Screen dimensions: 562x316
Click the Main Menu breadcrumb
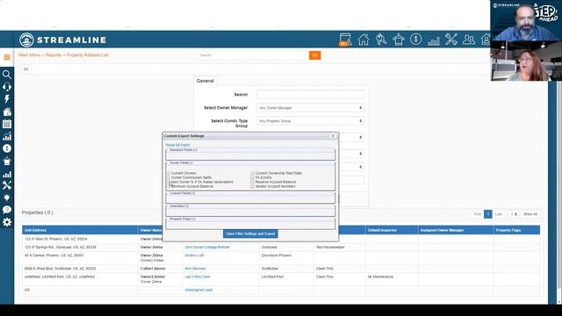29,55
